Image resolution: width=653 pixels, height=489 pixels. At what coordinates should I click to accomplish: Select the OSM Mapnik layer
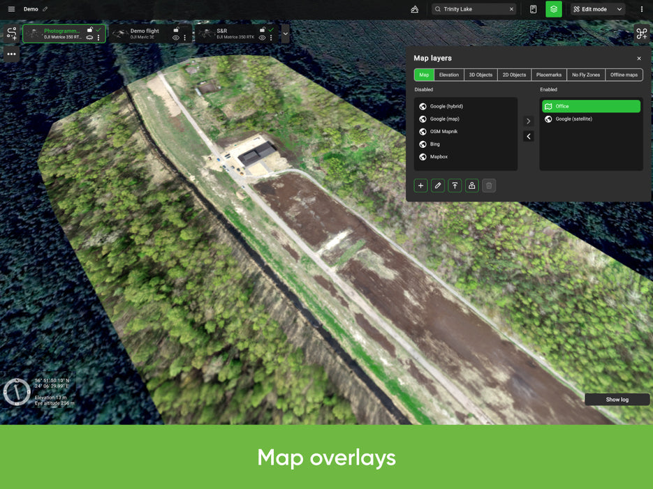tap(443, 132)
